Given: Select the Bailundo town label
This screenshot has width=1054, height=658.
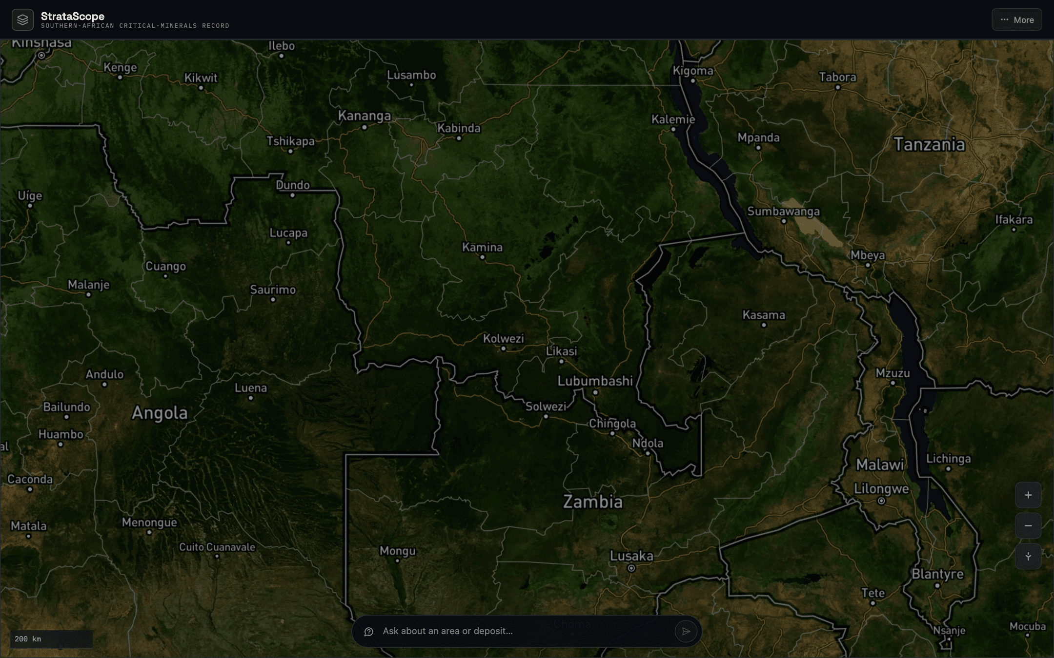Looking at the screenshot, I should pos(66,407).
